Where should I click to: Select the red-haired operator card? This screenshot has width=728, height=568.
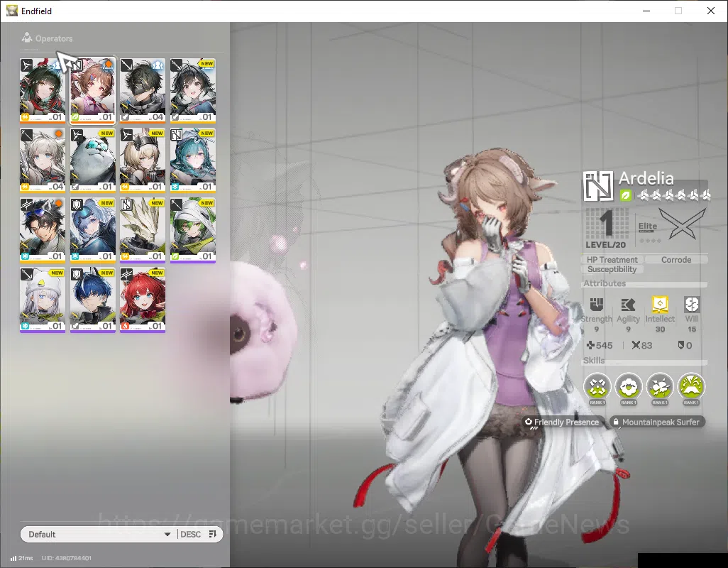click(x=143, y=300)
